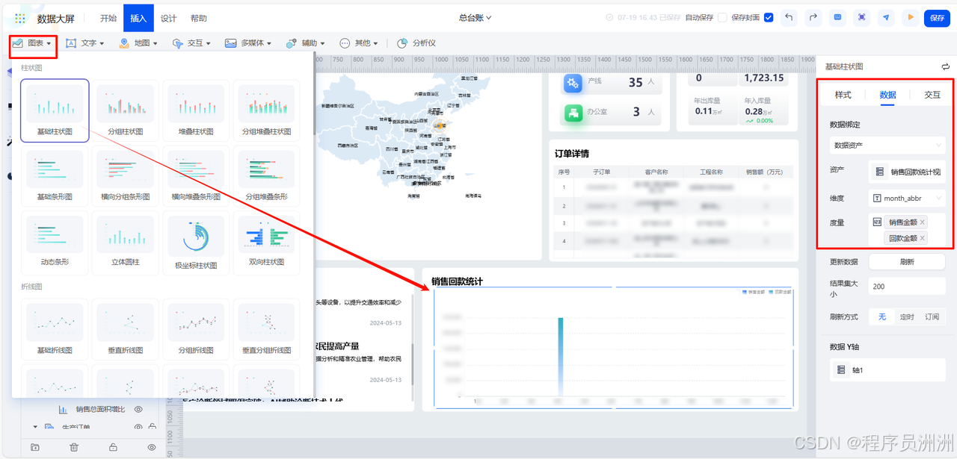Choose the 立体圆柱 chart type
The width and height of the screenshot is (957, 459).
pyautogui.click(x=125, y=242)
